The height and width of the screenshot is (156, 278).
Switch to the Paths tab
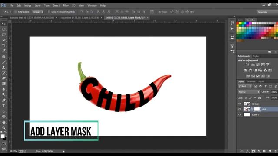[261, 81]
